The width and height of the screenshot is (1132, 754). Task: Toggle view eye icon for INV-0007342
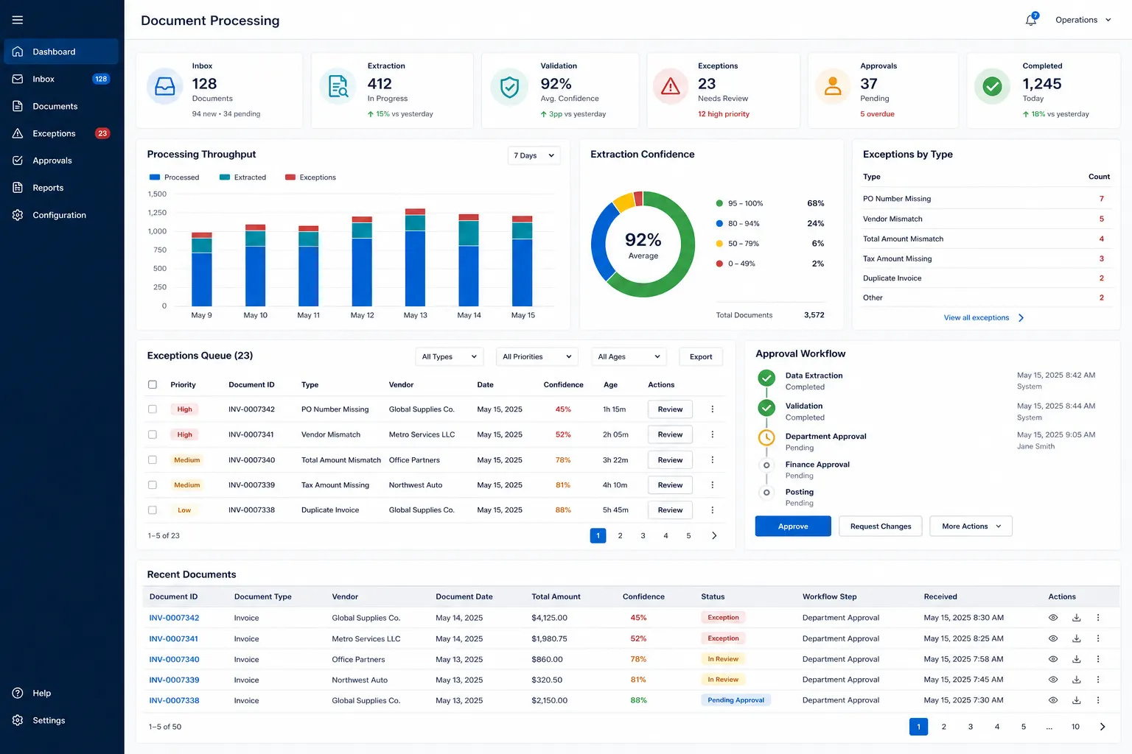[1053, 618]
